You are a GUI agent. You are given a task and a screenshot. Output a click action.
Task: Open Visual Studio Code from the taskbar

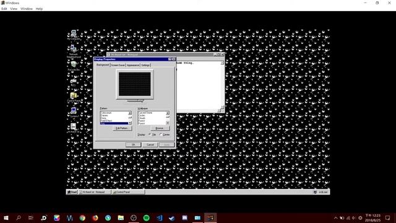[159, 217]
